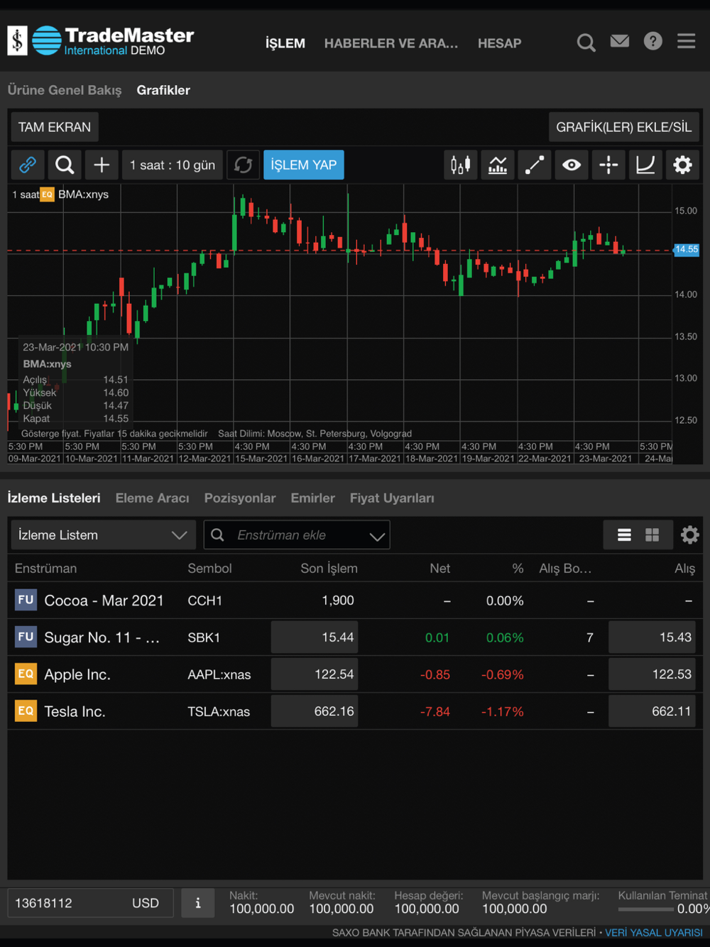
Task: Click the İŞLEM YAP button
Action: pyautogui.click(x=304, y=165)
